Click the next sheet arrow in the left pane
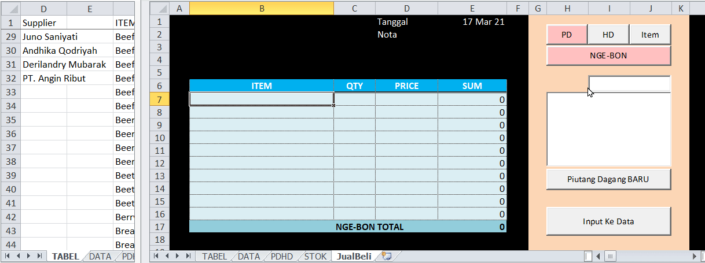The width and height of the screenshot is (705, 263). [30, 255]
